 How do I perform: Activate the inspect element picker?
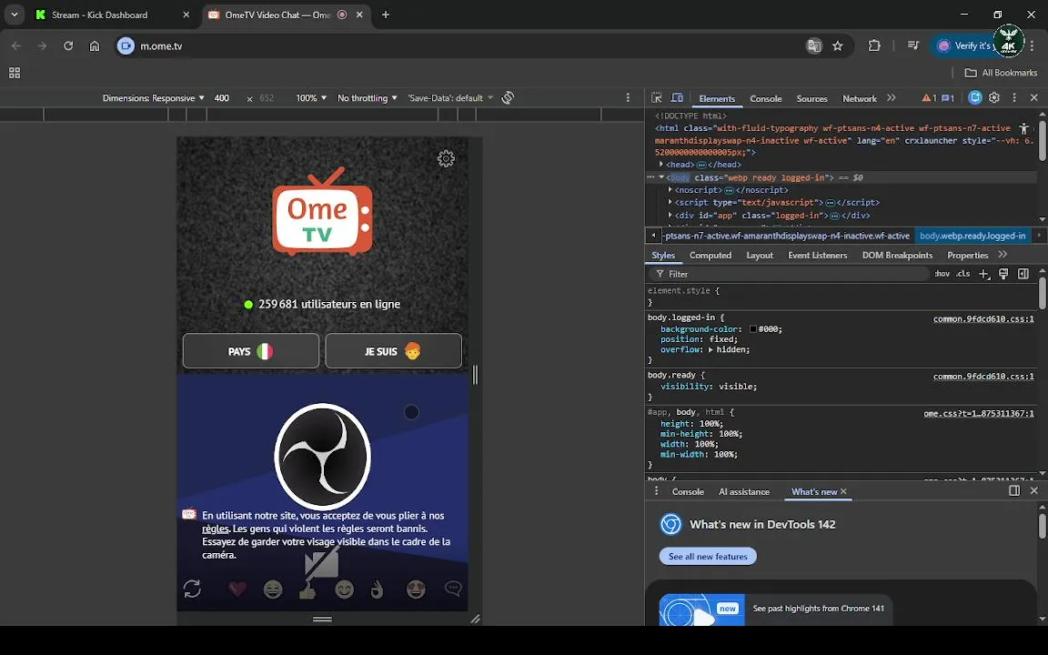click(656, 97)
